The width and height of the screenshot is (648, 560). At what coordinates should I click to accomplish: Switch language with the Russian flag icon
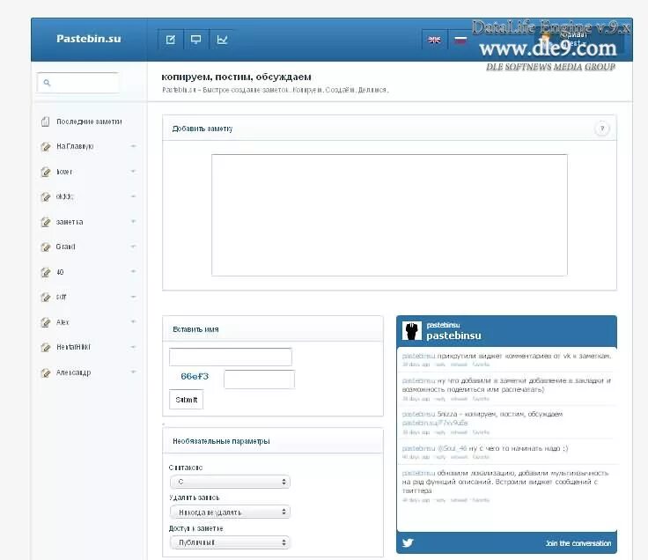click(460, 41)
